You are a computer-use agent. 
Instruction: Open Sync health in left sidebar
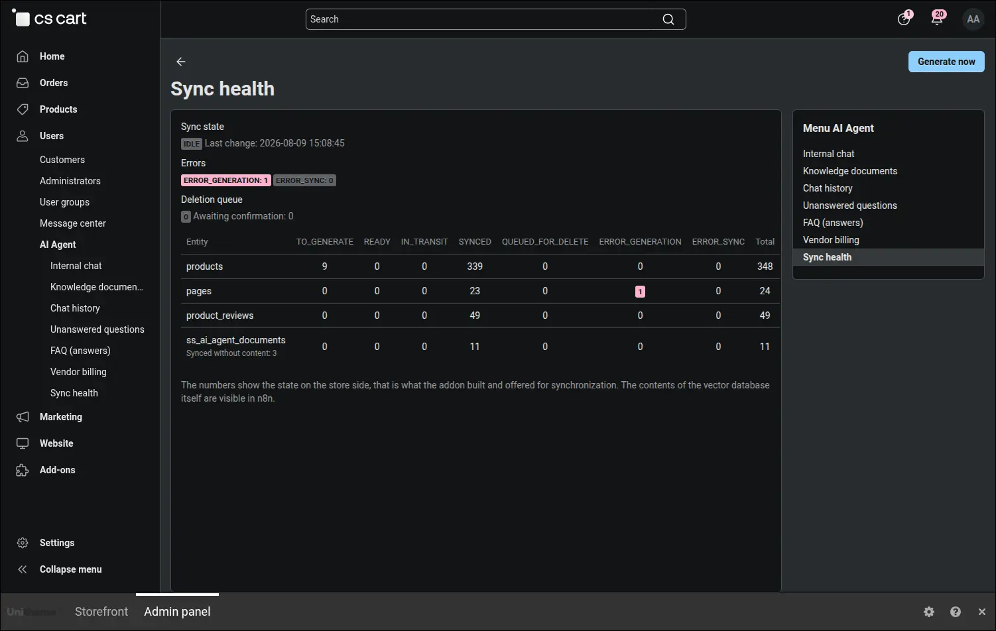74,393
